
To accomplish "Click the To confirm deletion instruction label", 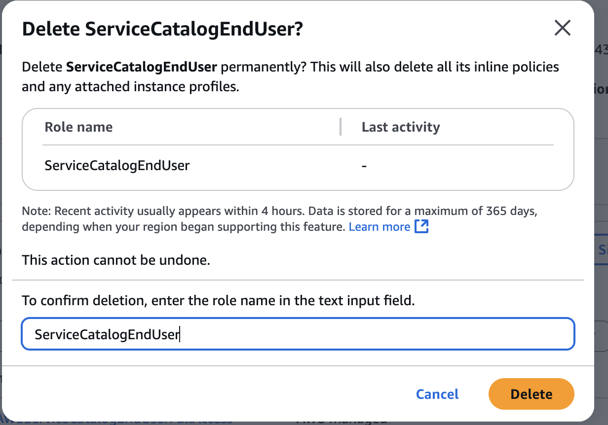I will (x=218, y=300).
